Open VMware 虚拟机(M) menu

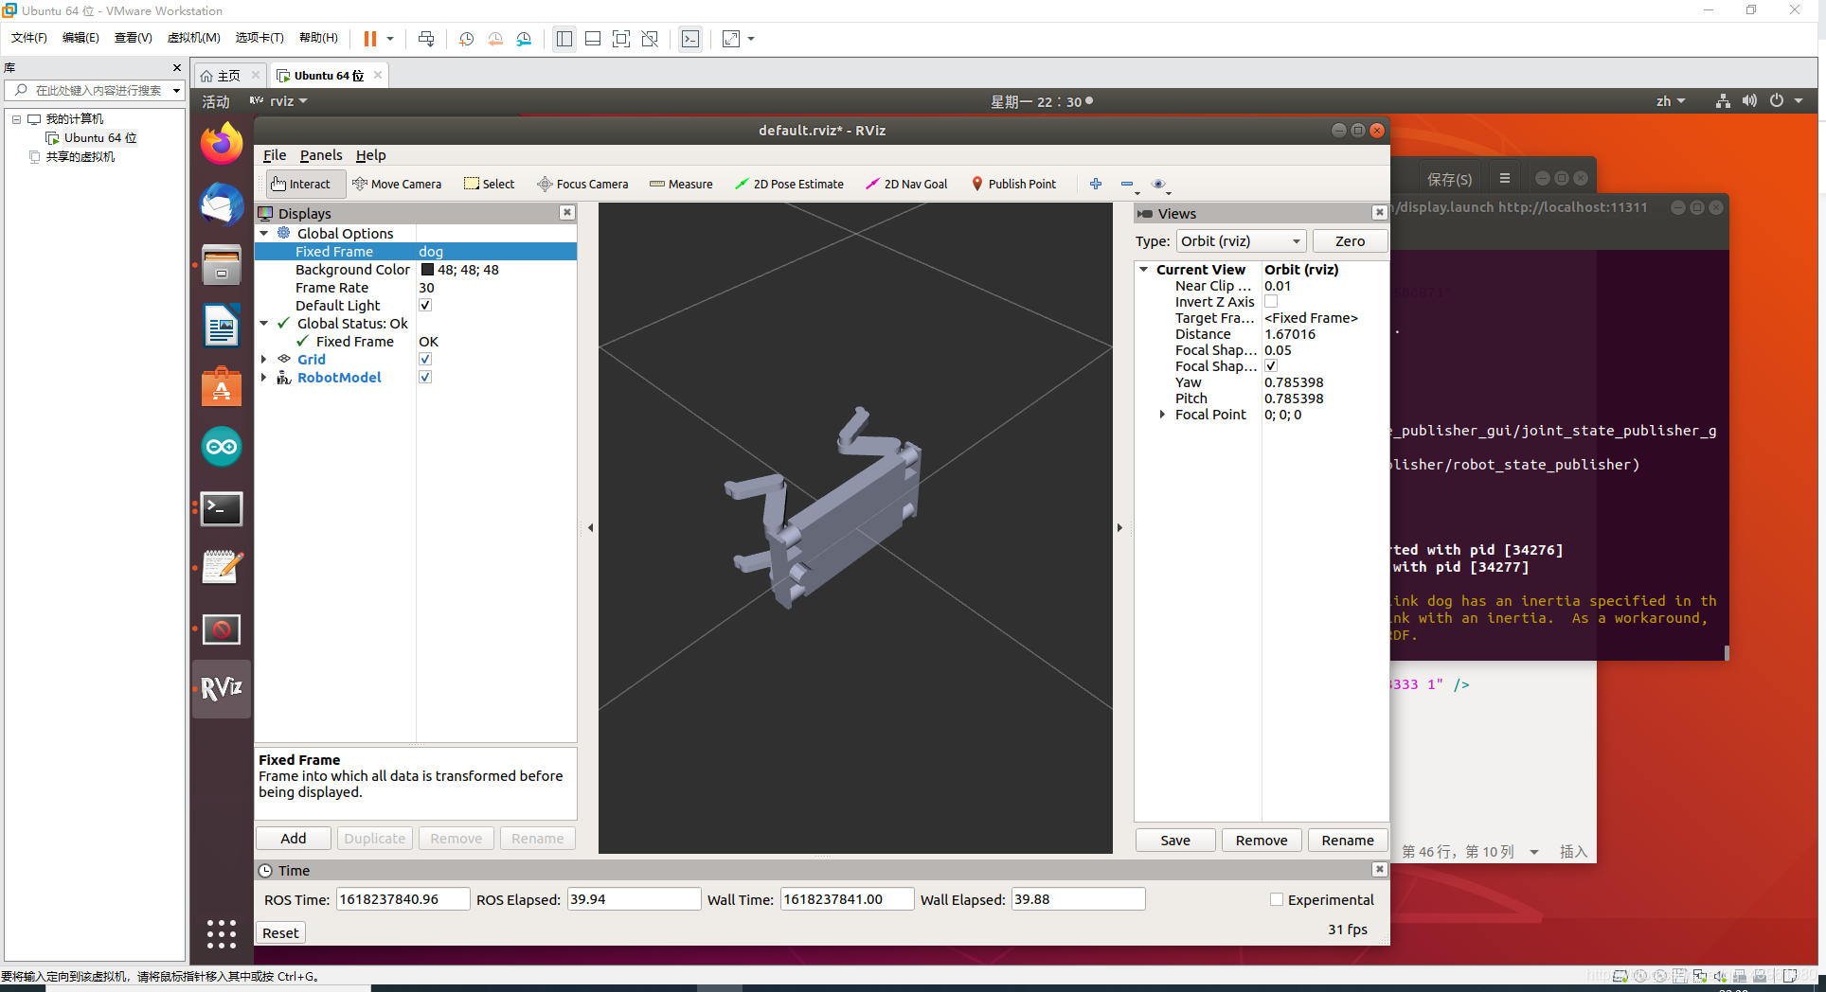click(193, 38)
